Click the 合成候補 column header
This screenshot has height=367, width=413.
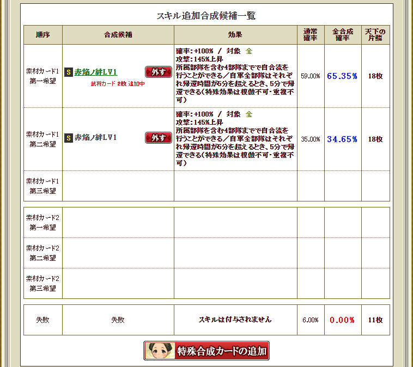coord(118,35)
